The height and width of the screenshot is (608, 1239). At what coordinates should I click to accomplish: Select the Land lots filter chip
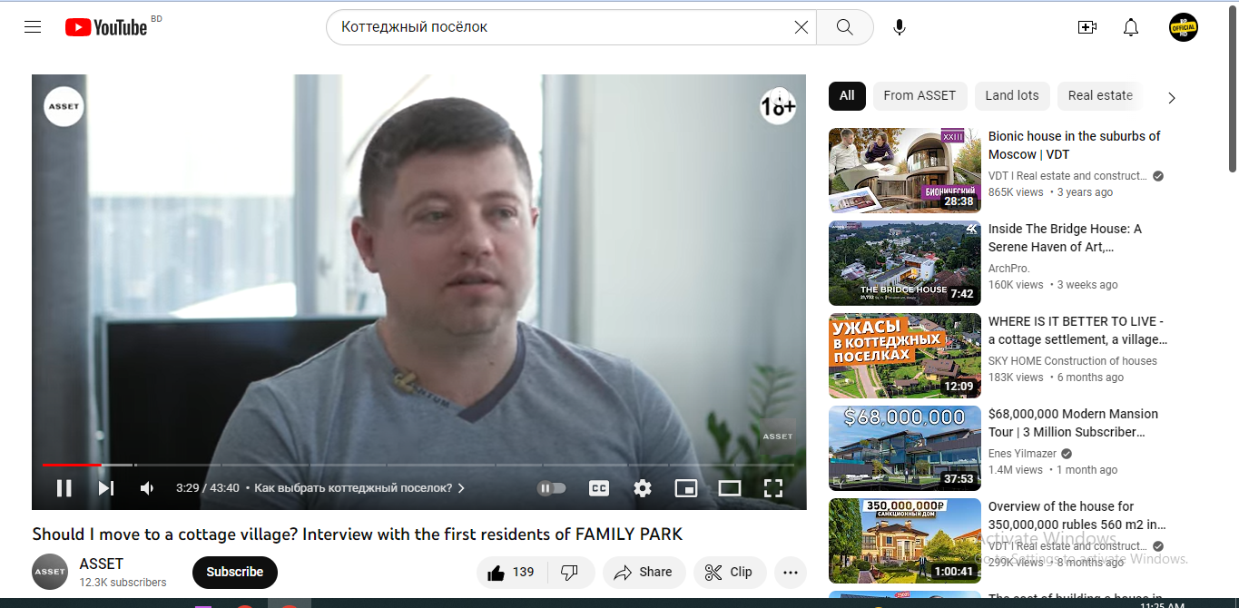point(1012,95)
